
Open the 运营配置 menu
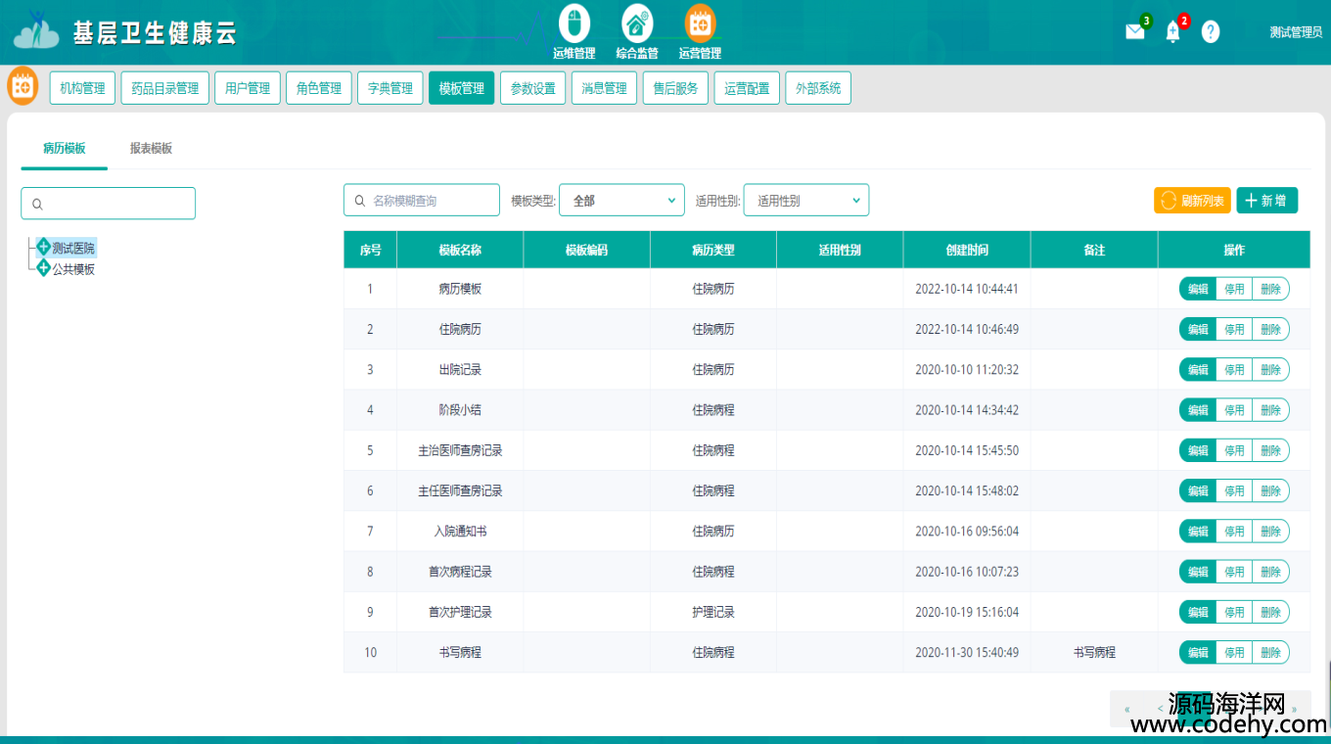747,88
